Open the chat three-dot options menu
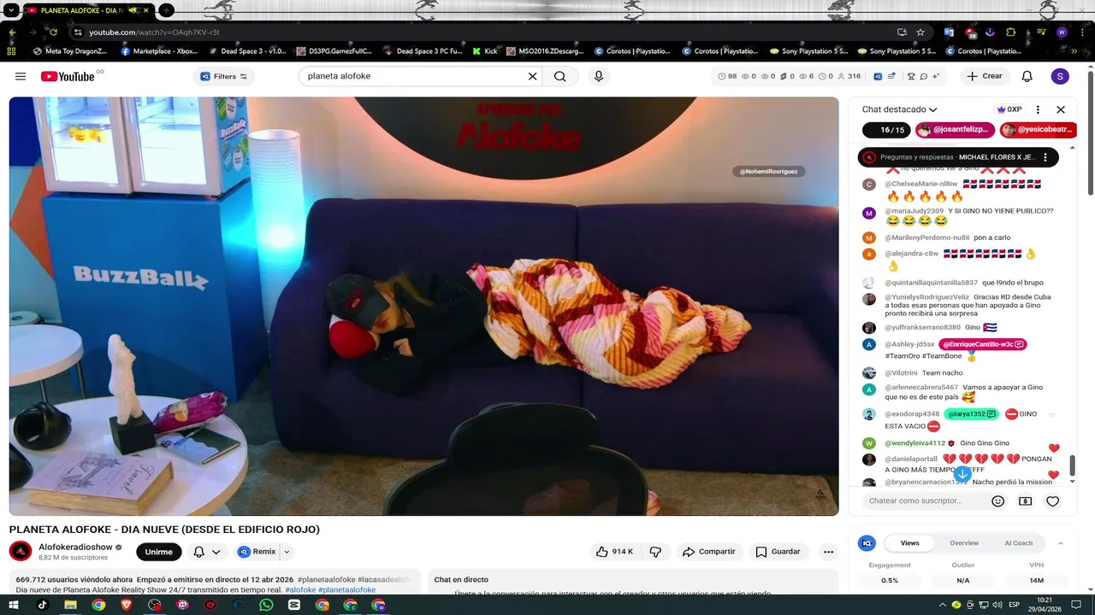The height and width of the screenshot is (615, 1095). [x=1038, y=109]
